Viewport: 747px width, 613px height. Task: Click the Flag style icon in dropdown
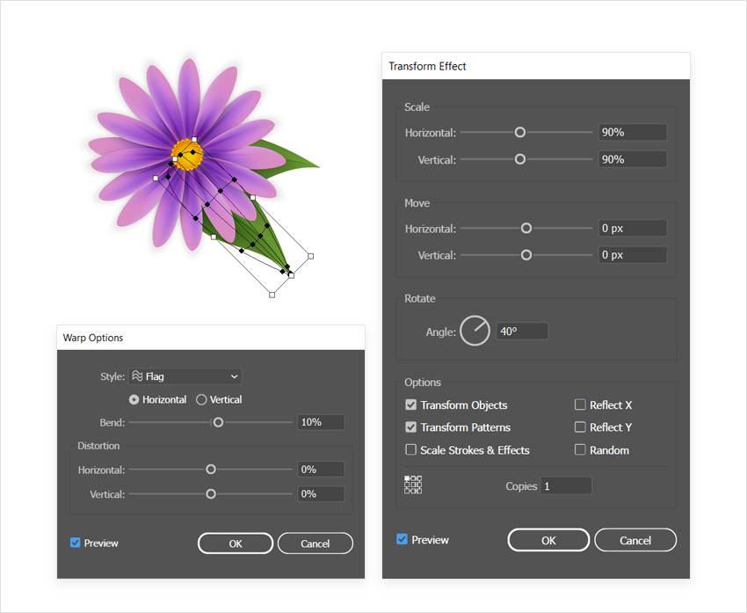[137, 376]
